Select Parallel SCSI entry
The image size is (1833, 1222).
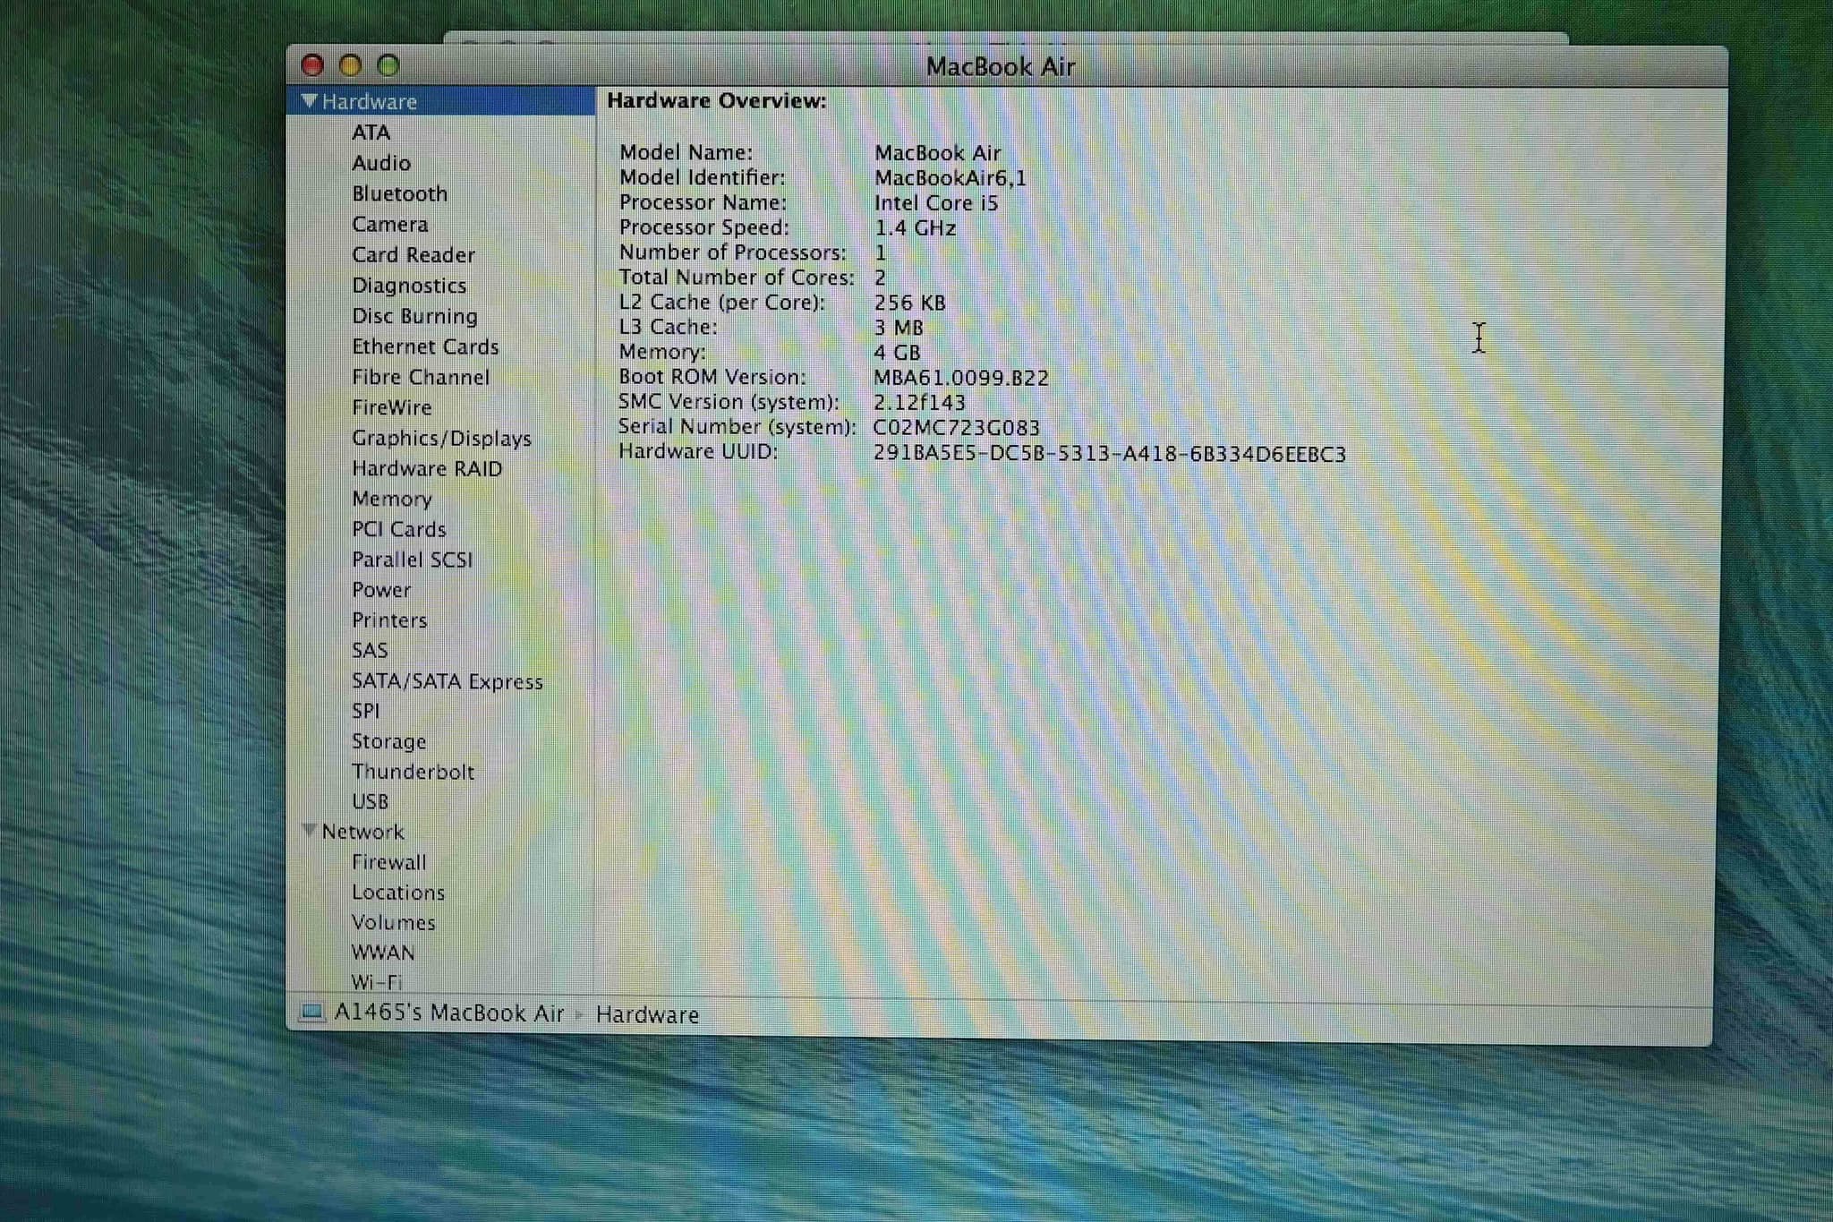pos(412,560)
